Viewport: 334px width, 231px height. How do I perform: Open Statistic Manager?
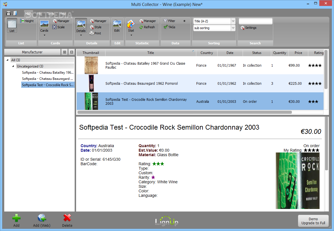click(147, 21)
